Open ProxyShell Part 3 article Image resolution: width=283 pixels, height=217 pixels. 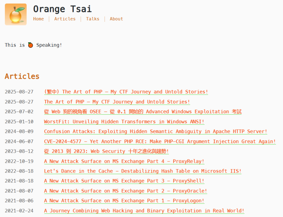pos(124,181)
